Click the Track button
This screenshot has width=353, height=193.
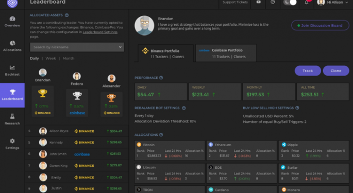point(308,71)
